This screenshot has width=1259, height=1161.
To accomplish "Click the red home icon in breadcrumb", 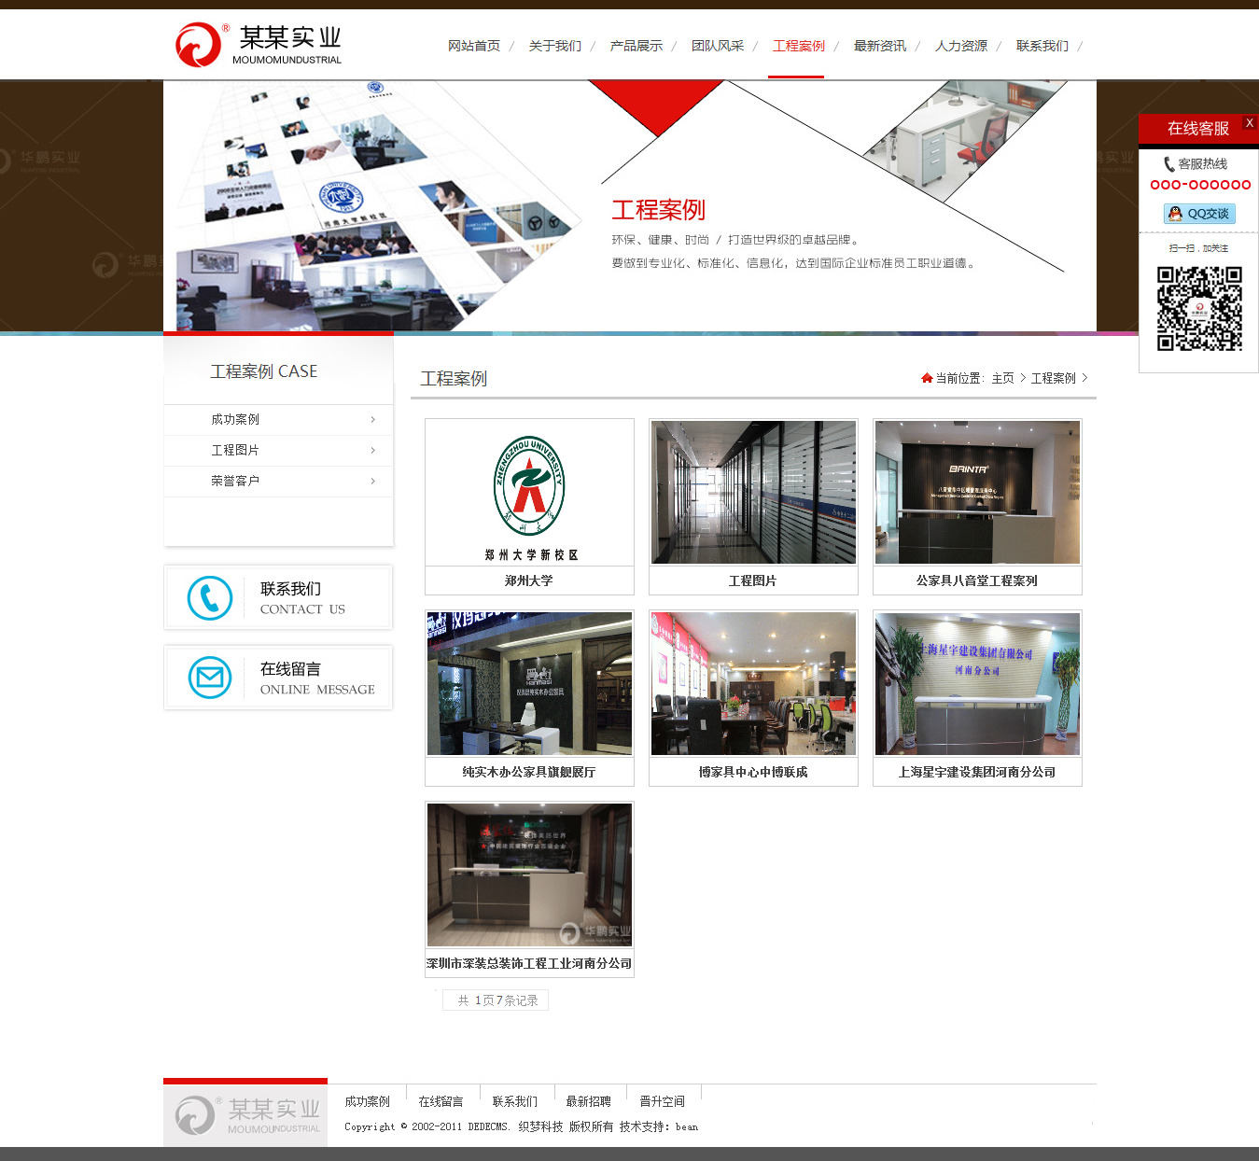I will (927, 378).
